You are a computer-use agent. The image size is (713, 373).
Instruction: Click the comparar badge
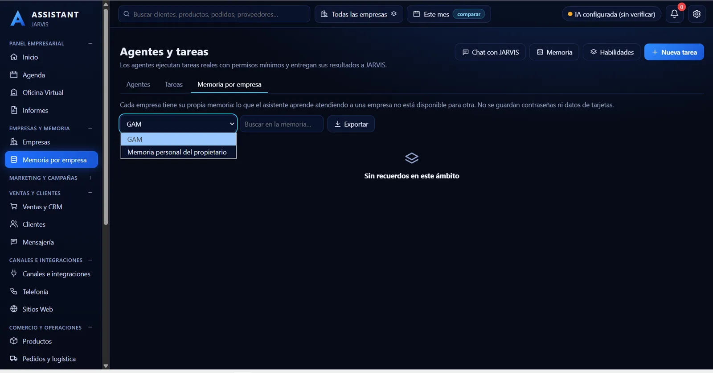[469, 14]
